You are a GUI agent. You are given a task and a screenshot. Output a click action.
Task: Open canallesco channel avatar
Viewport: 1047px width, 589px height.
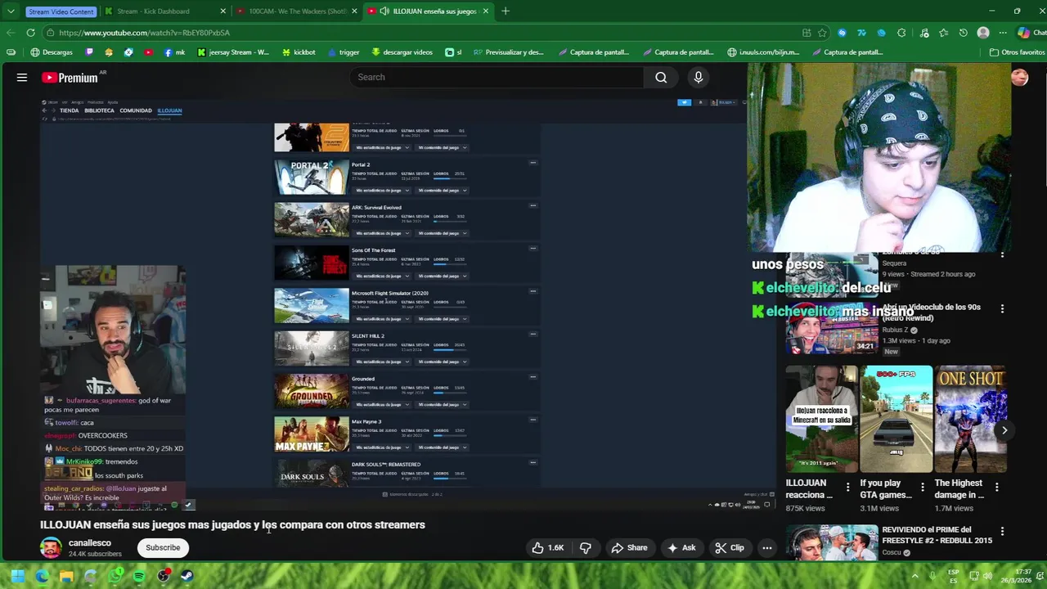pos(51,547)
